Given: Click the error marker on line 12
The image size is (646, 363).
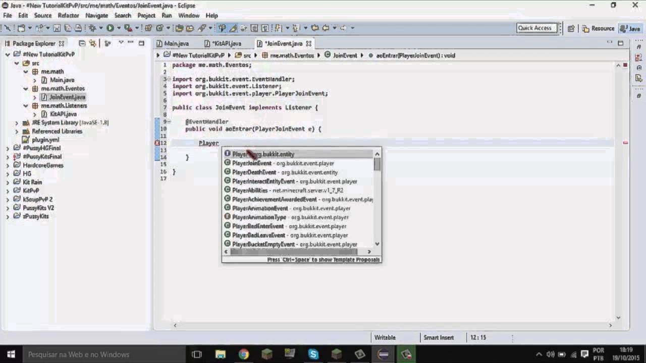Looking at the screenshot, I should coord(157,143).
